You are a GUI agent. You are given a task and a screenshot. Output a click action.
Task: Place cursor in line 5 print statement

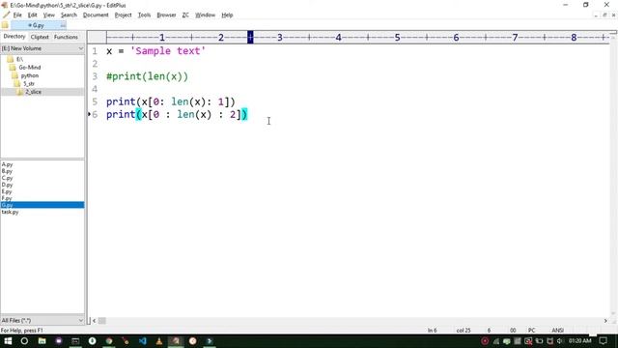pos(171,101)
